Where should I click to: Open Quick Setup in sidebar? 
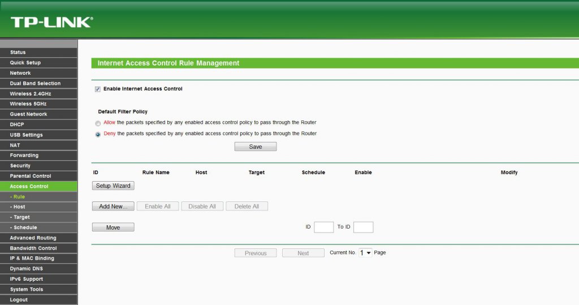point(38,62)
